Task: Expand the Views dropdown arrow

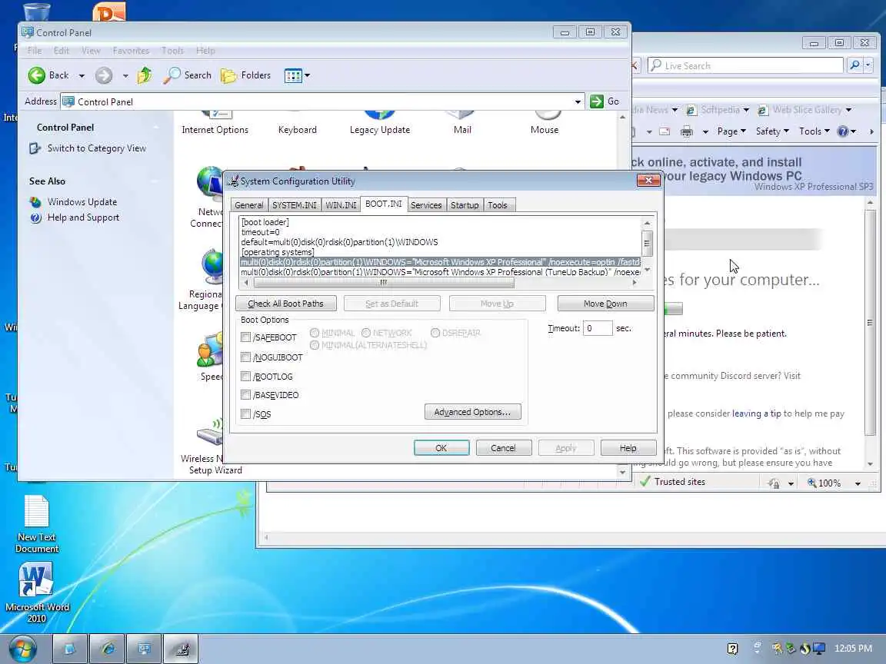Action: (308, 75)
